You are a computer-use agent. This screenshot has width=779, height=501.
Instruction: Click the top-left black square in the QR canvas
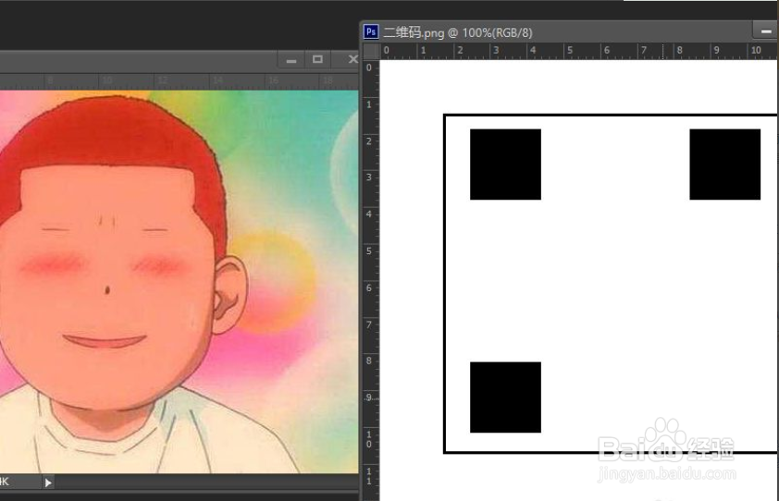point(505,165)
